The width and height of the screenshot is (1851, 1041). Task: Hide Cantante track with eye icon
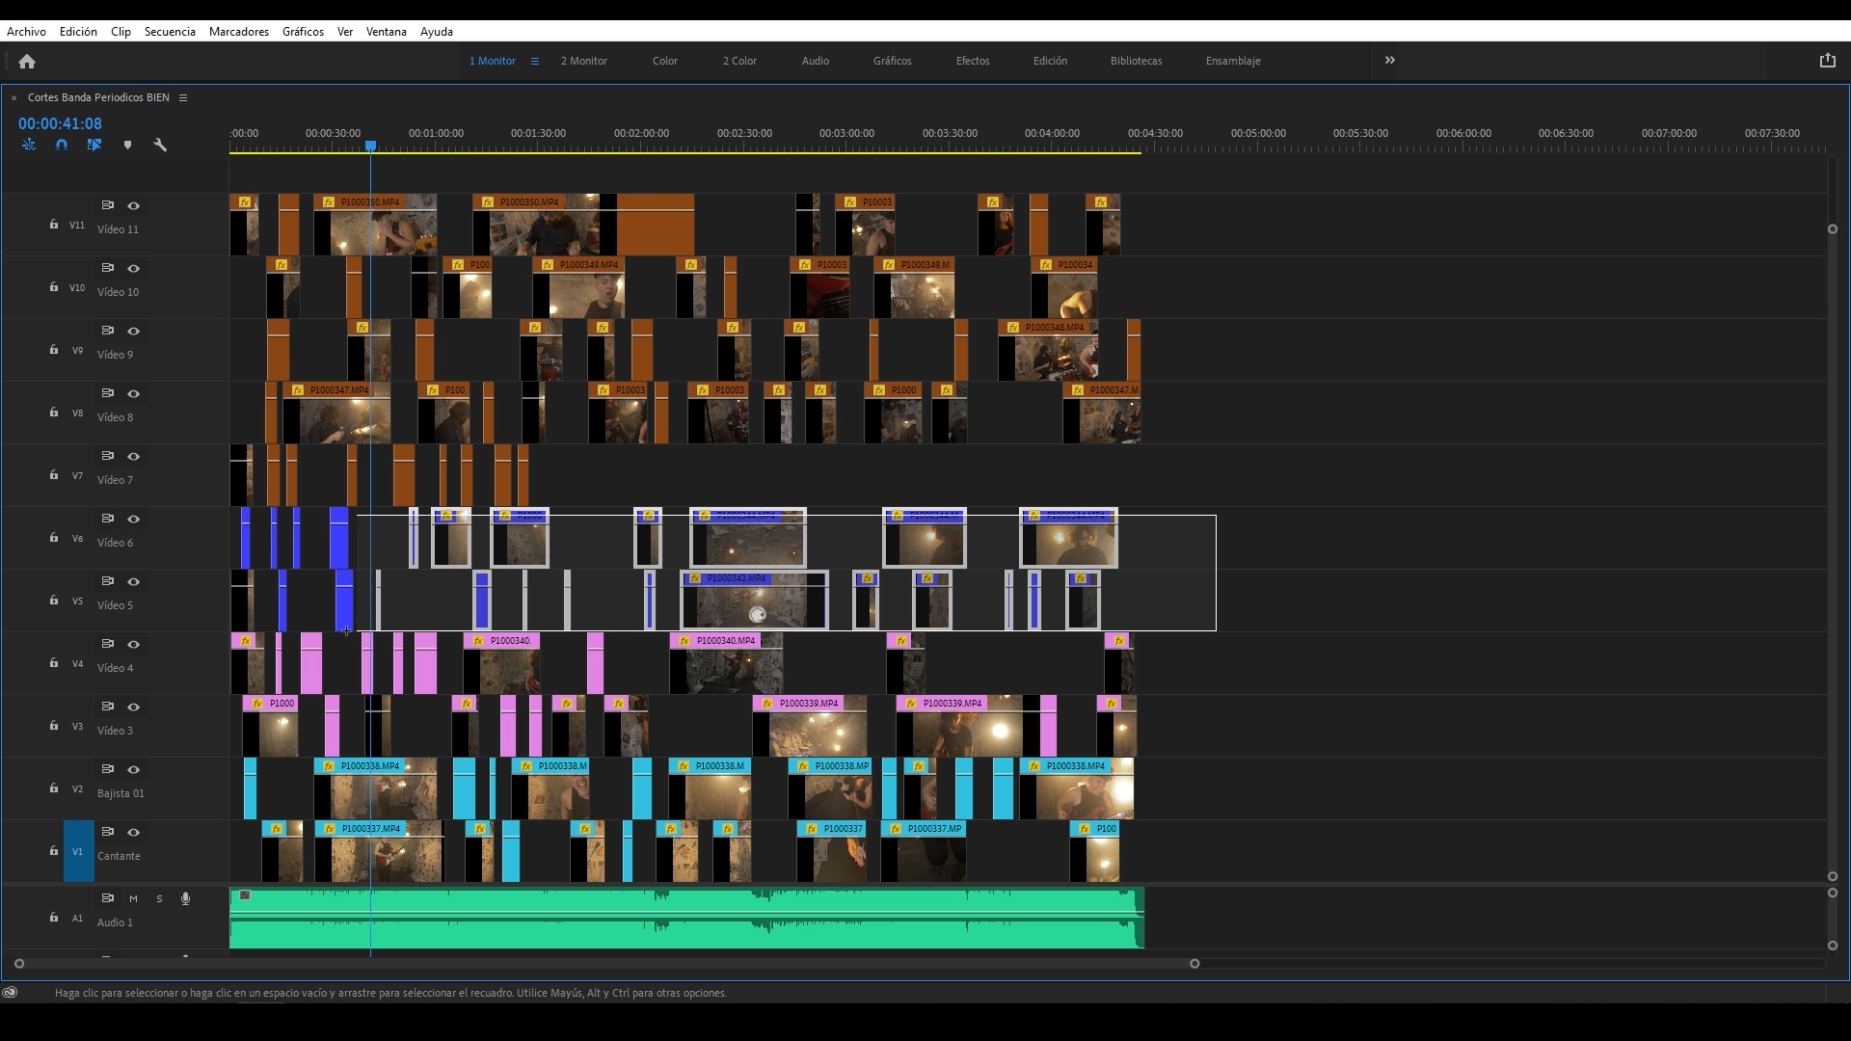tap(134, 832)
